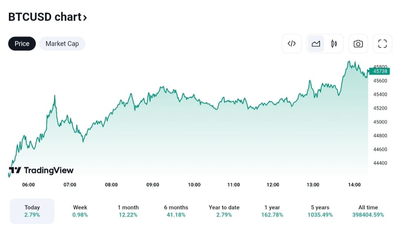Select the All time percentage value
This screenshot has height=234, width=400.
tap(368, 214)
